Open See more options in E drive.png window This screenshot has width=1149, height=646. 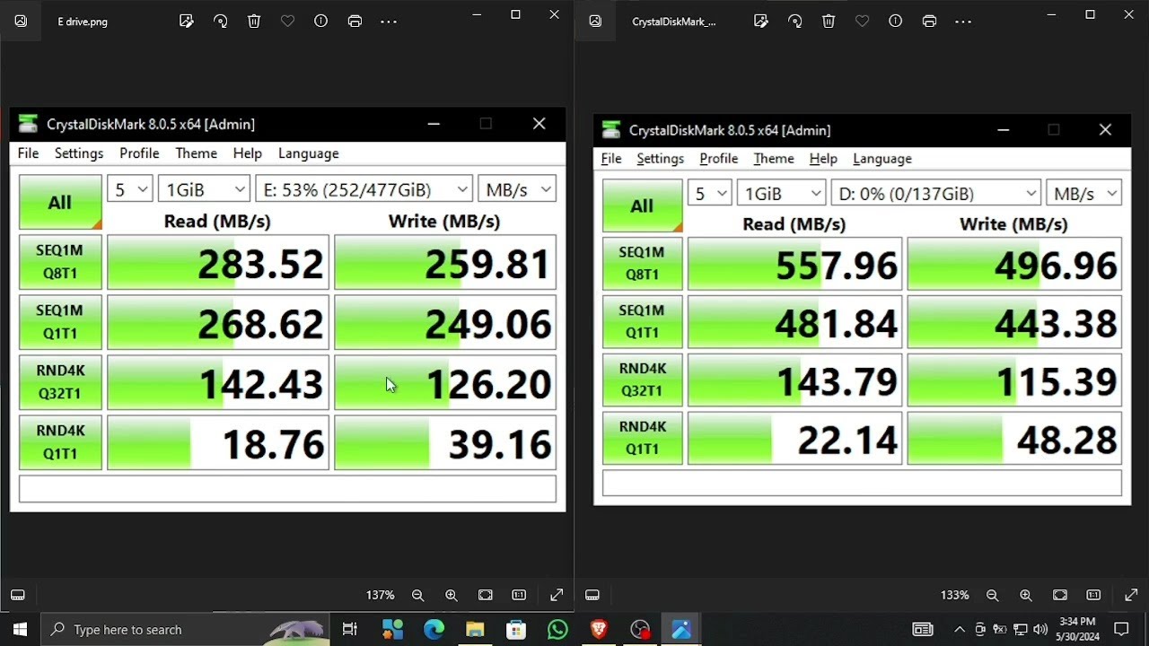point(389,22)
